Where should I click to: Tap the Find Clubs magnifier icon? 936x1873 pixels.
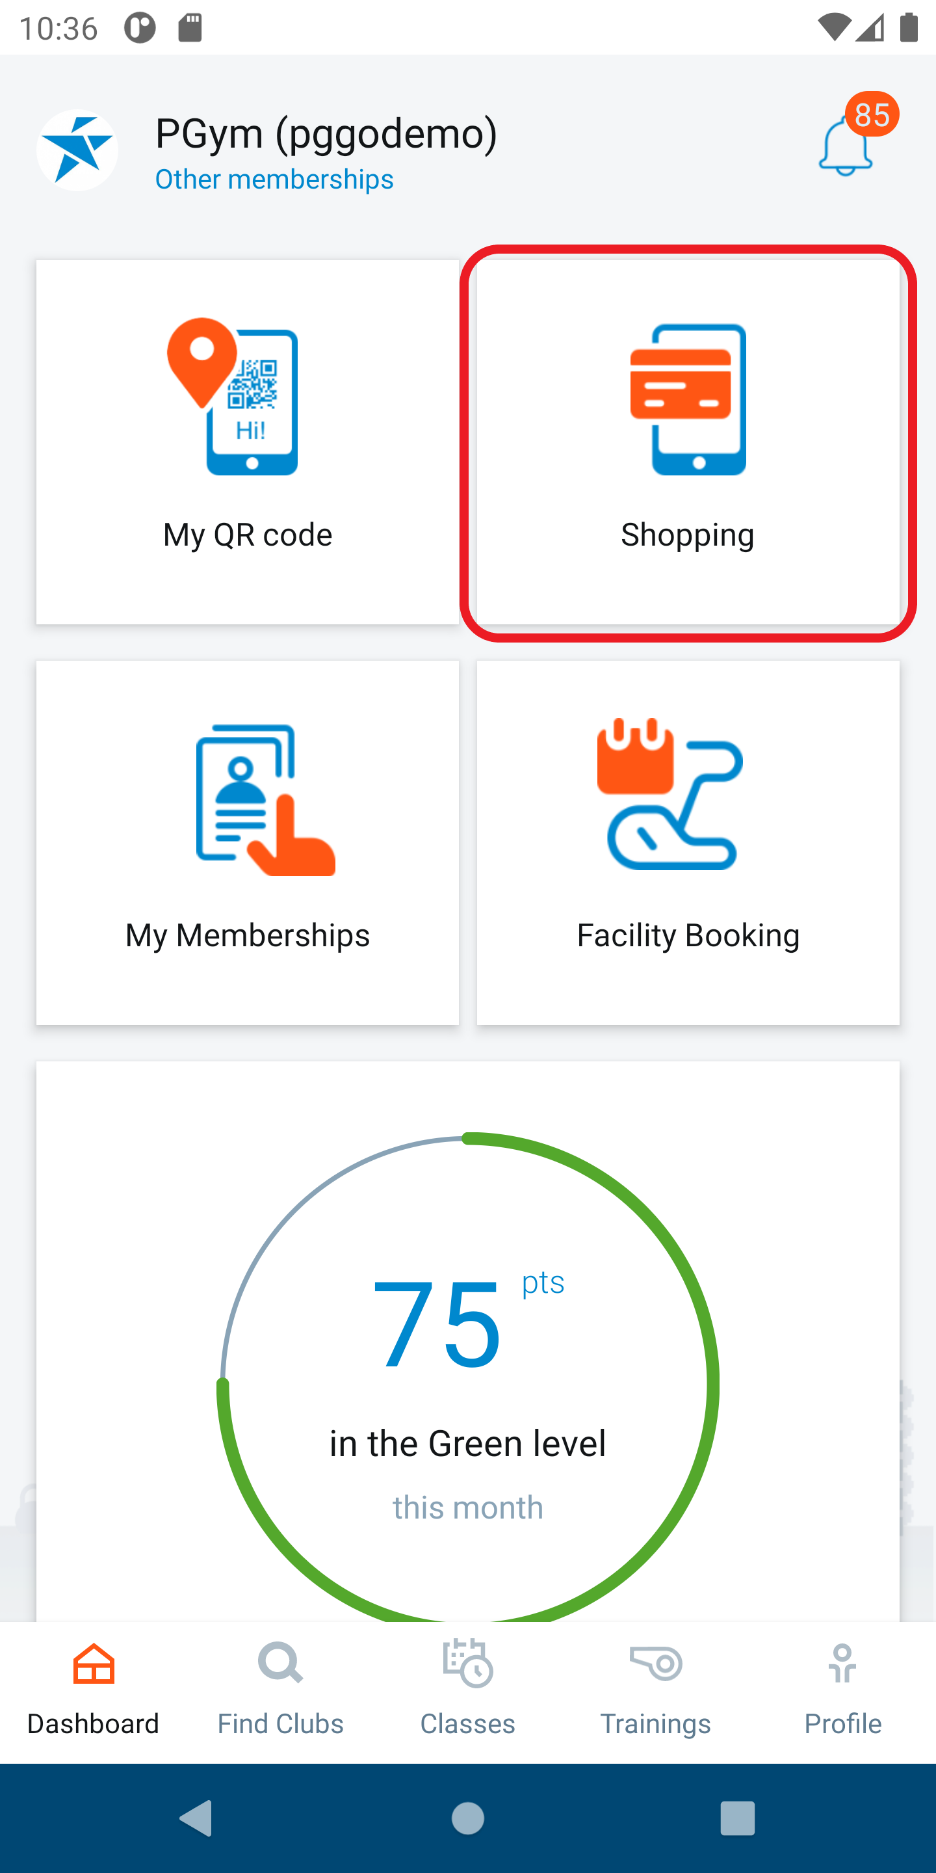(x=281, y=1664)
